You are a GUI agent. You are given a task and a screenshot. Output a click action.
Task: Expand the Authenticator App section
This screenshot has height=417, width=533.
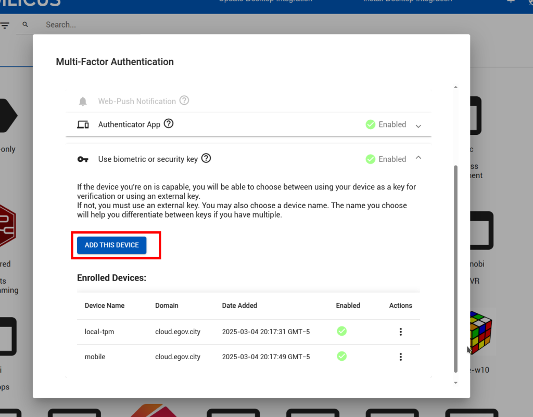(418, 126)
